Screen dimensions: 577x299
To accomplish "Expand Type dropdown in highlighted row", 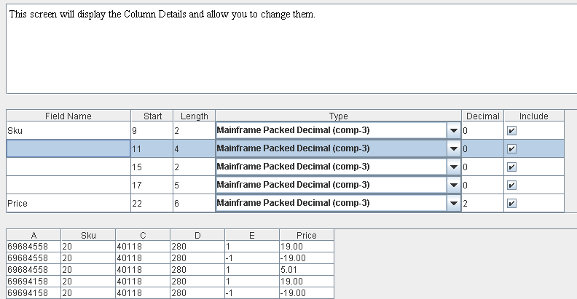I will click(x=454, y=149).
